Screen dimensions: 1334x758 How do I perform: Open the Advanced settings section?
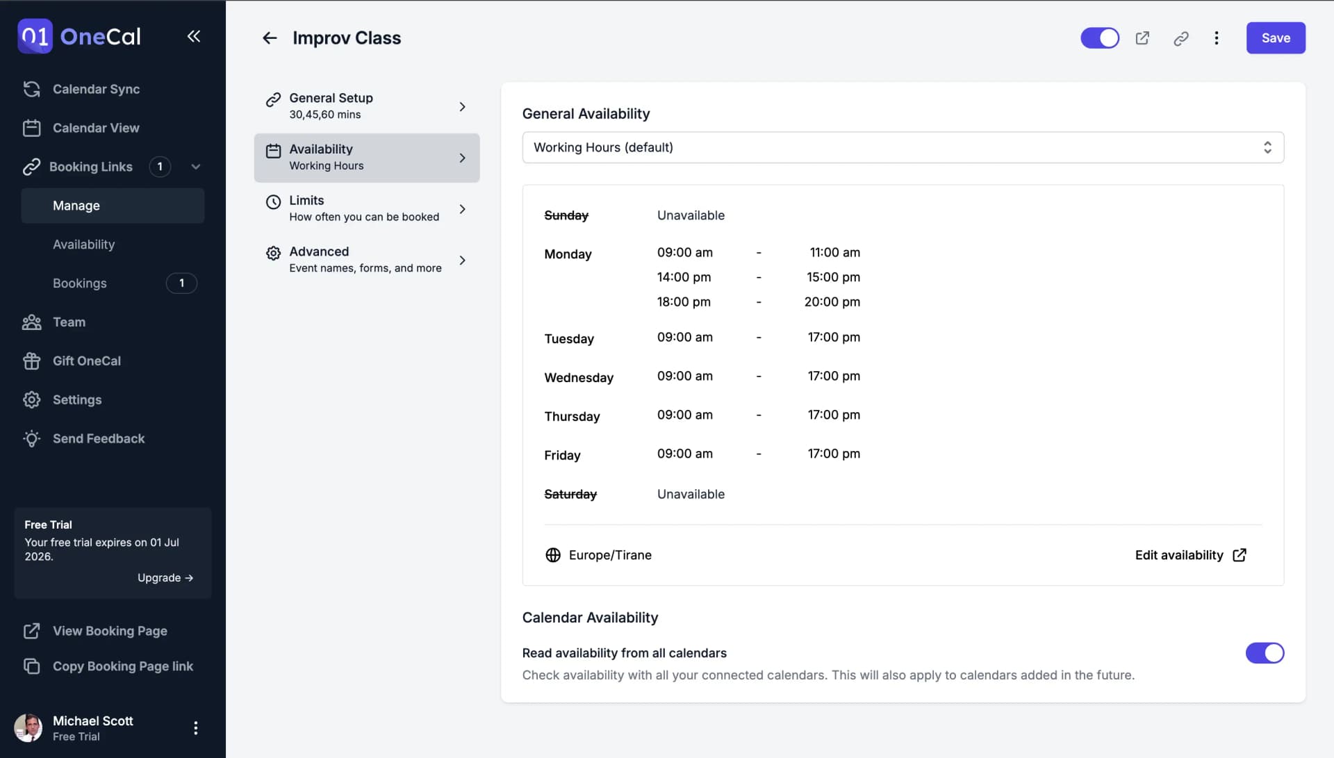365,259
